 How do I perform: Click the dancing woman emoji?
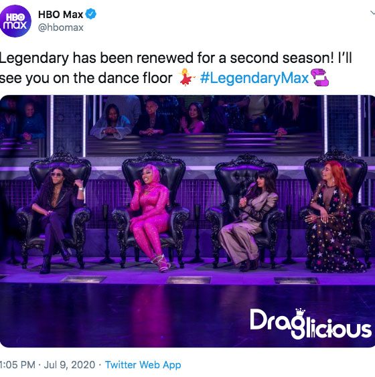(186, 78)
